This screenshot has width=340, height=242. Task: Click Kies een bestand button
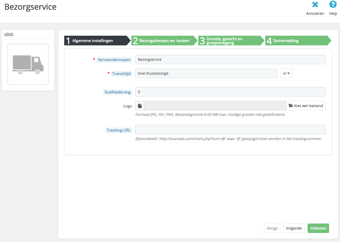306,106
